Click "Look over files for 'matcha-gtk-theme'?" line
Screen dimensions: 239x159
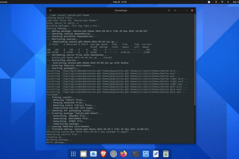coord(72,21)
